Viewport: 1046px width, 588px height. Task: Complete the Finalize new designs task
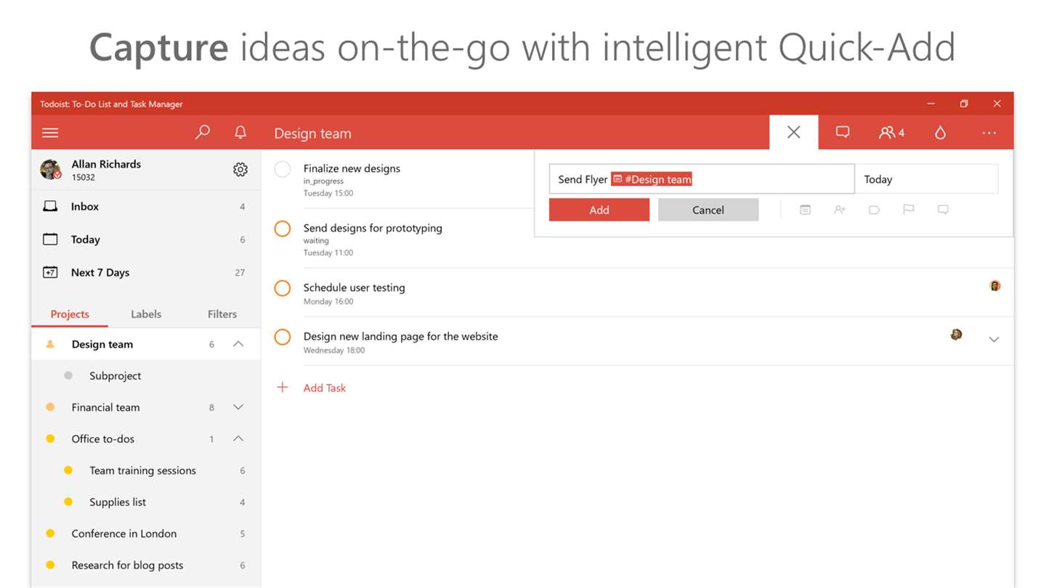click(x=283, y=169)
